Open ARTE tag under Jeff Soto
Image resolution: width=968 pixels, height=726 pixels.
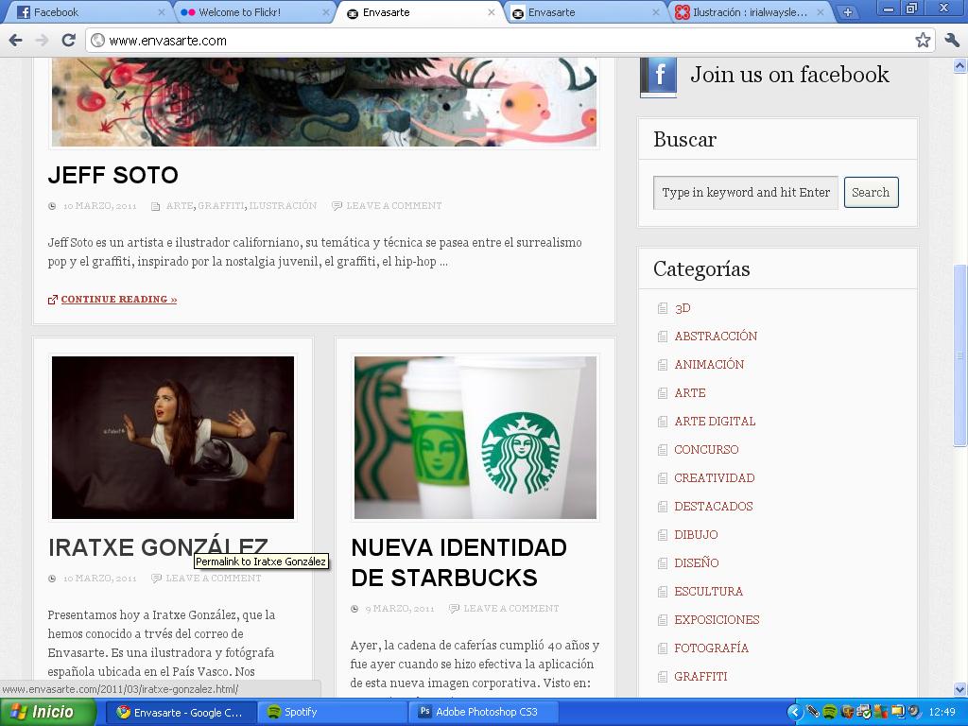click(180, 205)
